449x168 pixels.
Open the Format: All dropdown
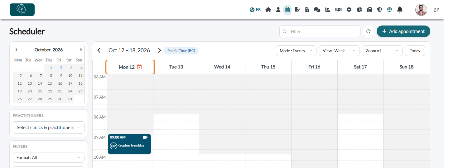click(x=49, y=157)
